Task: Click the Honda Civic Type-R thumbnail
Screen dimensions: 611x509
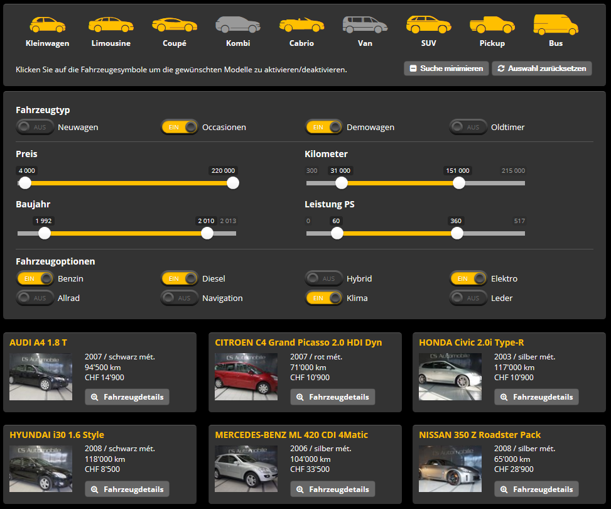Action: tap(450, 376)
